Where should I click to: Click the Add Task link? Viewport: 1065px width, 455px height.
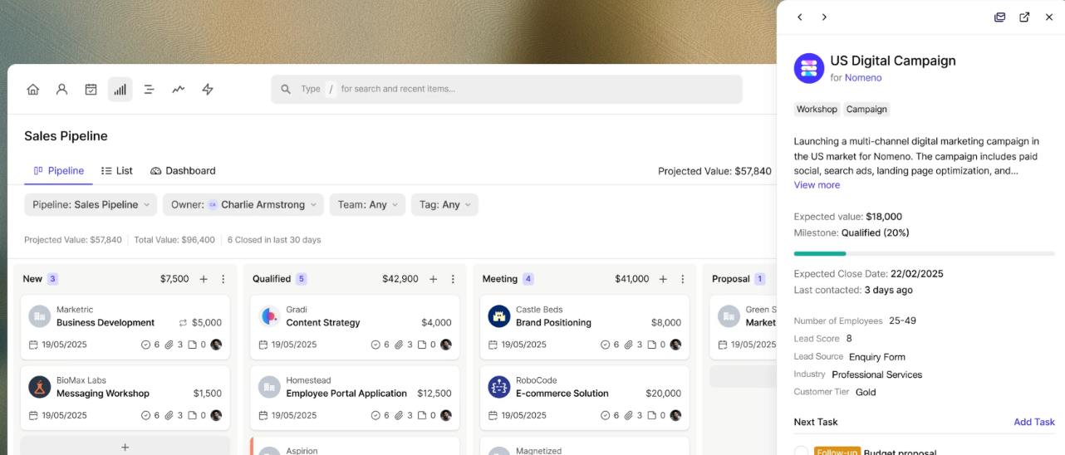(1034, 423)
